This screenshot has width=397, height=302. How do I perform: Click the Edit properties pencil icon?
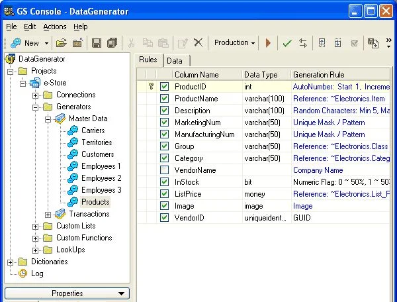coord(183,43)
